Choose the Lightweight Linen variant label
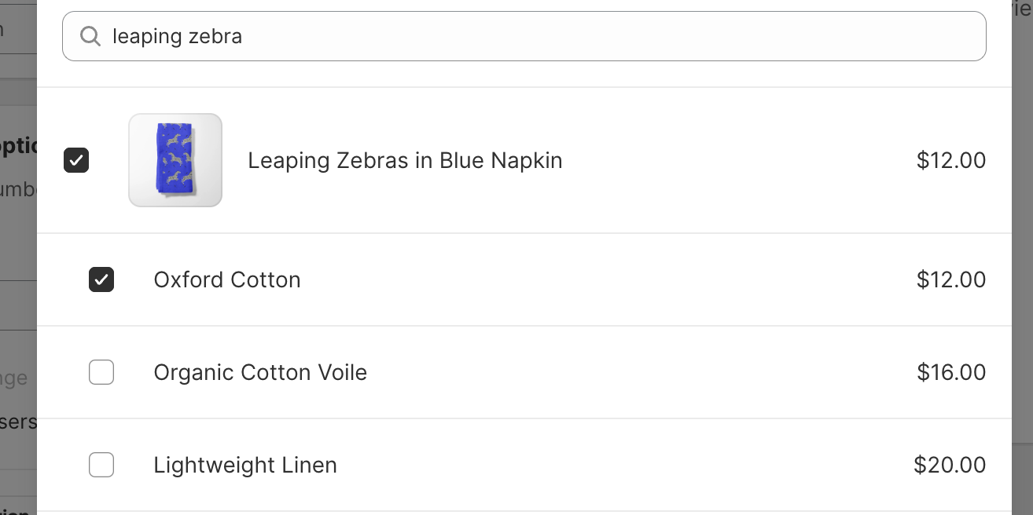 [245, 466]
